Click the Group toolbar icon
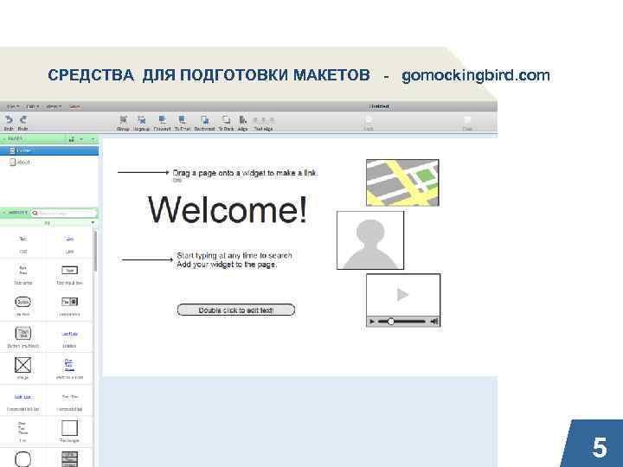This screenshot has width=623, height=467. (x=124, y=119)
